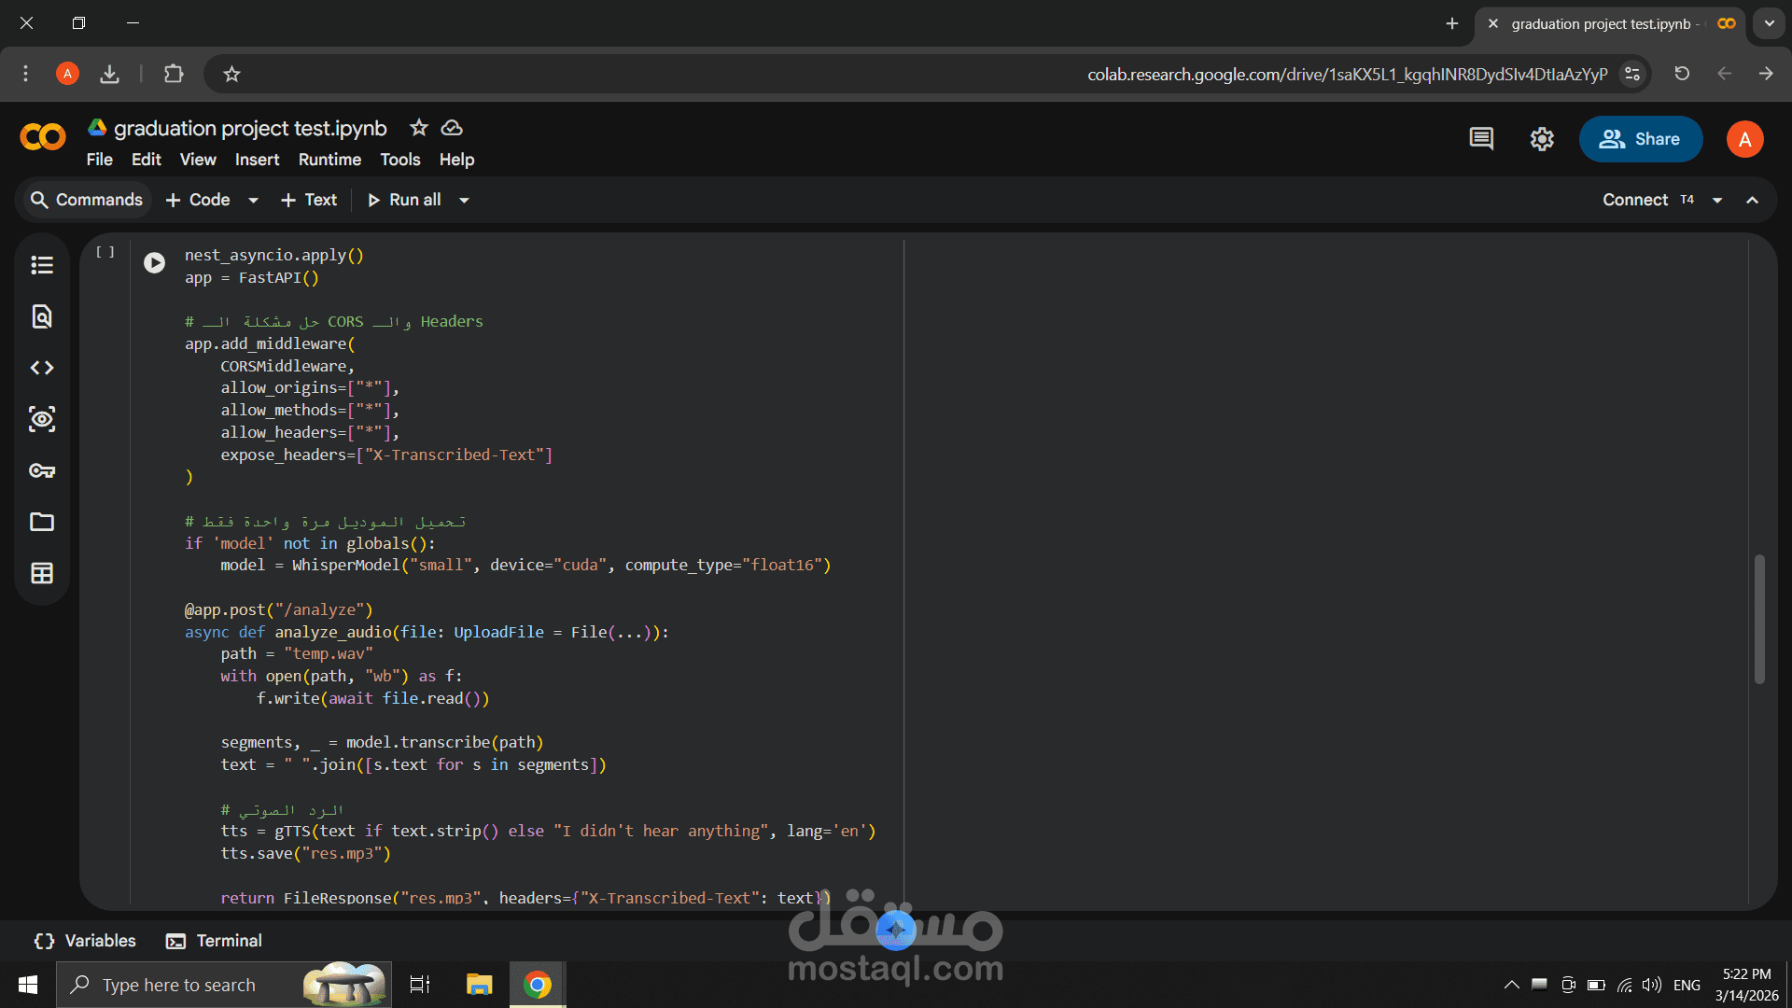Expand the Code insert dropdown arrow
The width and height of the screenshot is (1792, 1008).
(253, 200)
